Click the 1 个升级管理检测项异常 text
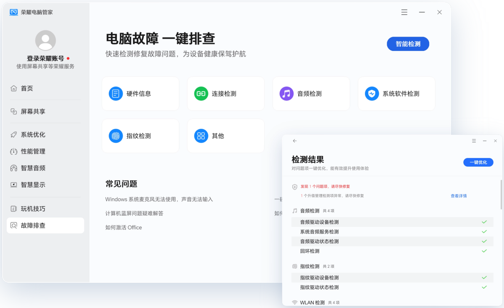504x308 pixels. click(x=332, y=196)
